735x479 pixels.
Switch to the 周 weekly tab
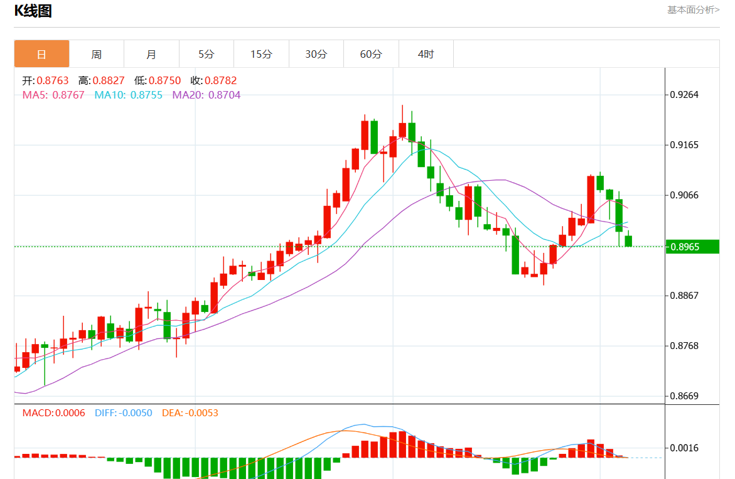coord(97,54)
